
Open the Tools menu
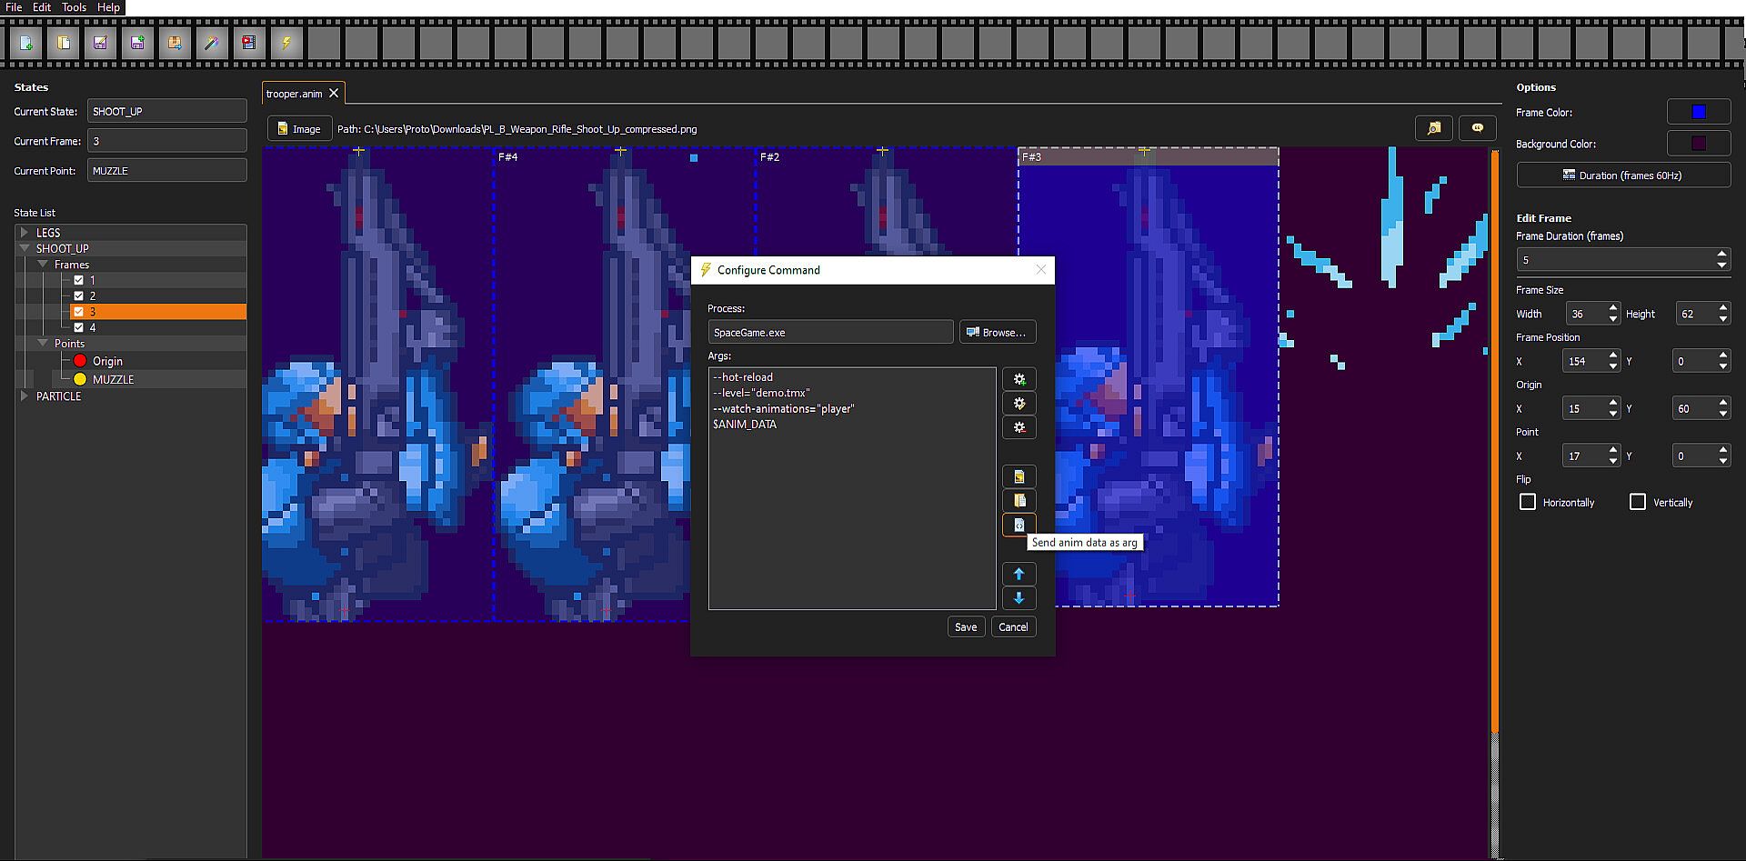(74, 7)
